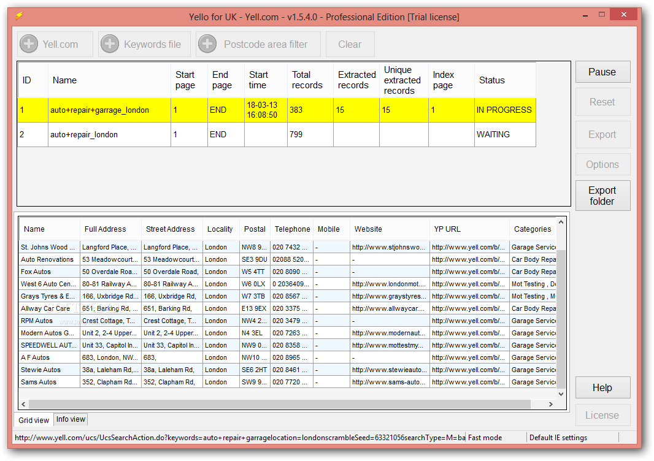
Task: Click scroll down arrow of results grid
Action: click(x=561, y=394)
